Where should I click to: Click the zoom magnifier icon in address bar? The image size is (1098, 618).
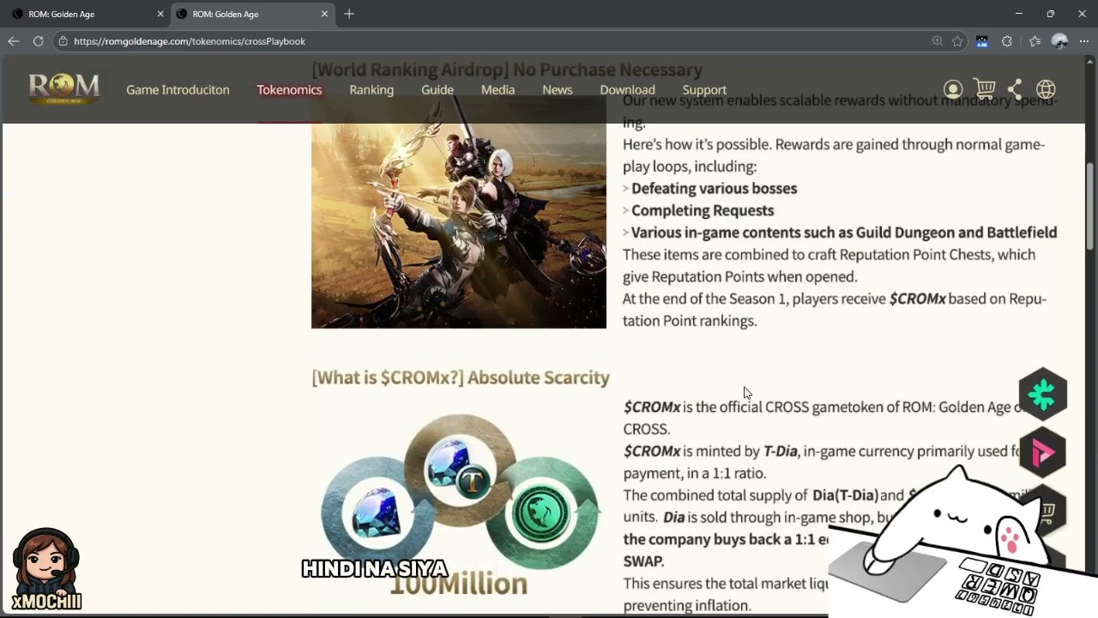pos(938,41)
